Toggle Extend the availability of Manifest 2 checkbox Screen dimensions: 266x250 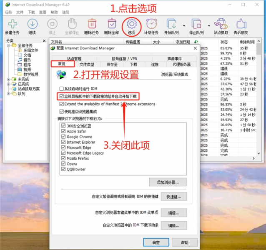(x=61, y=104)
